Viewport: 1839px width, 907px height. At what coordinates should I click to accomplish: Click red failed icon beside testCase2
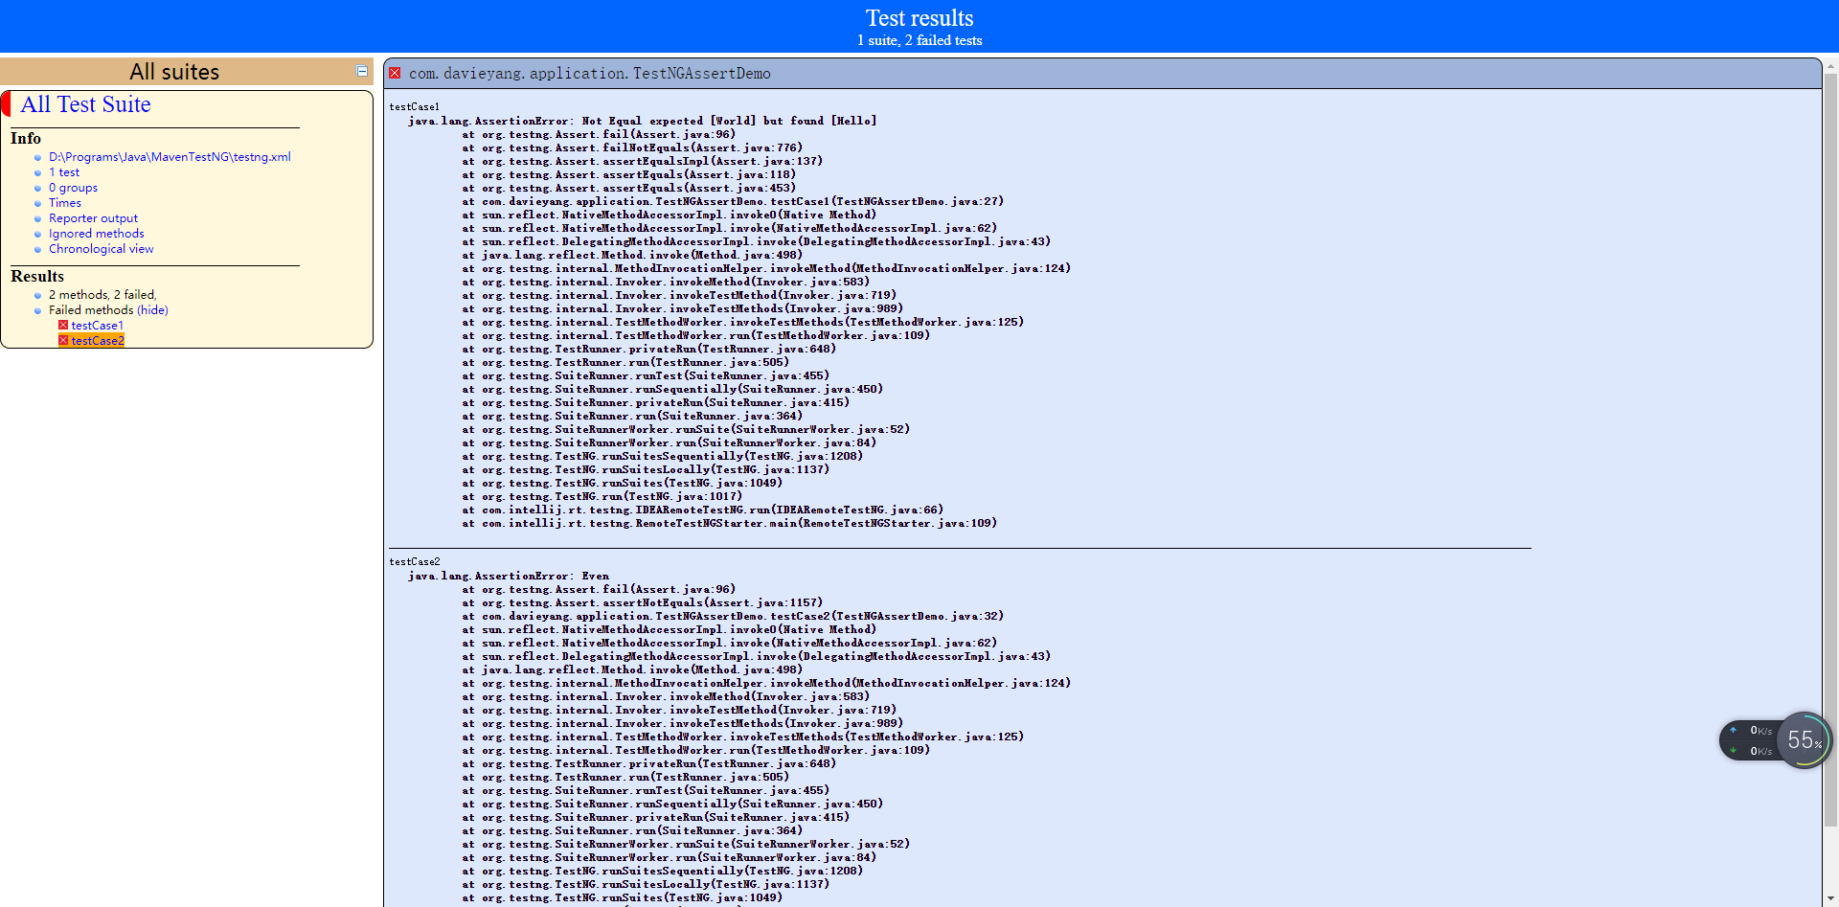(63, 341)
